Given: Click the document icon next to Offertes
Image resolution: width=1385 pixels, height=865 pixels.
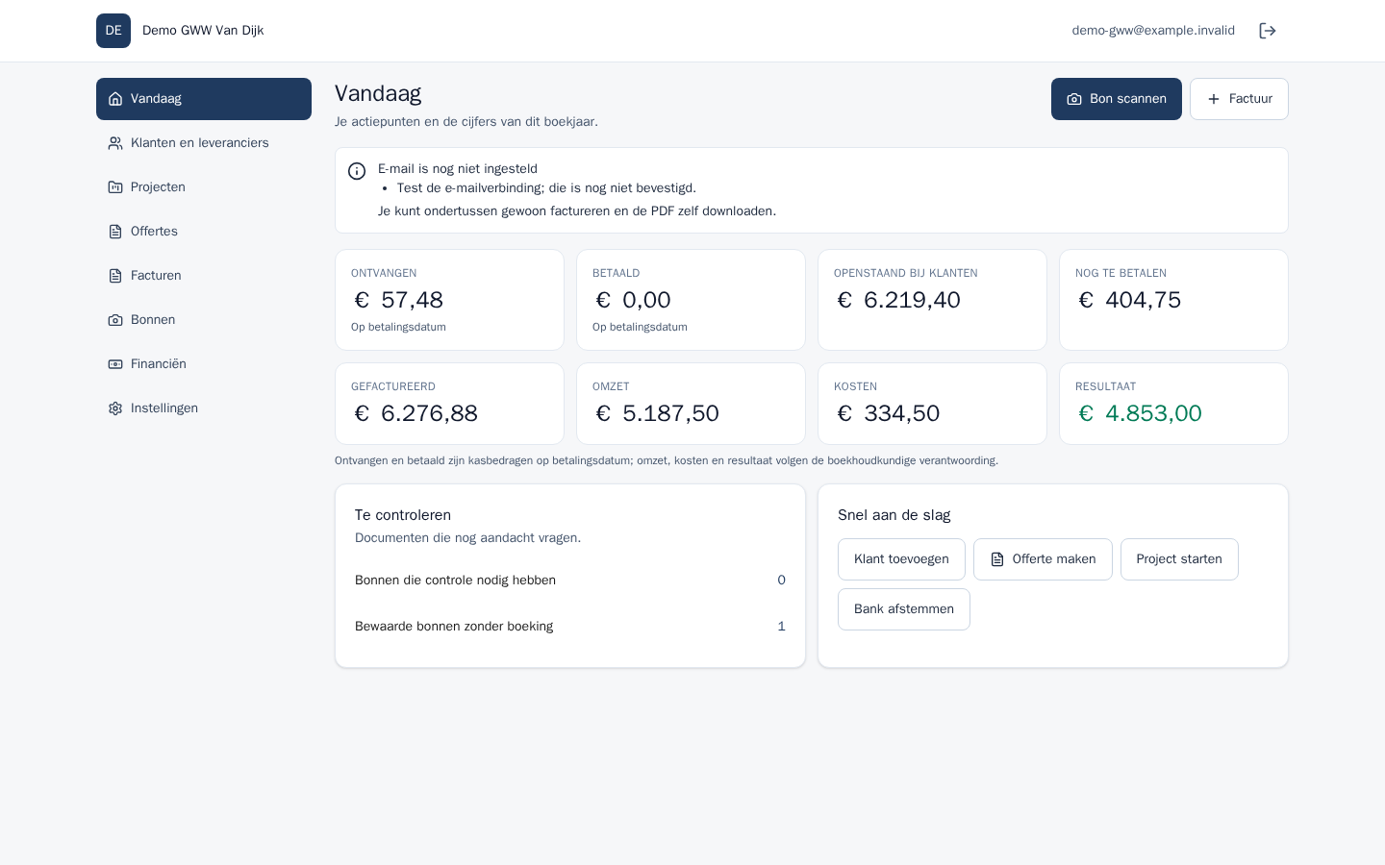Looking at the screenshot, I should coord(115,232).
